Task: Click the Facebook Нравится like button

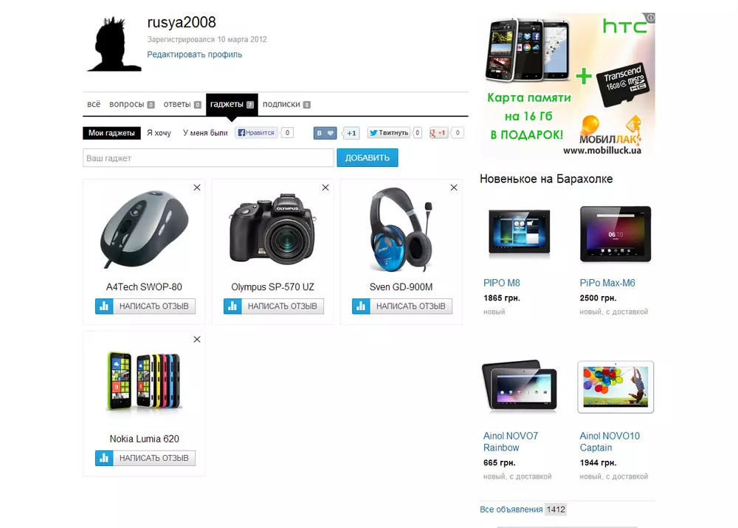Action: [x=256, y=133]
